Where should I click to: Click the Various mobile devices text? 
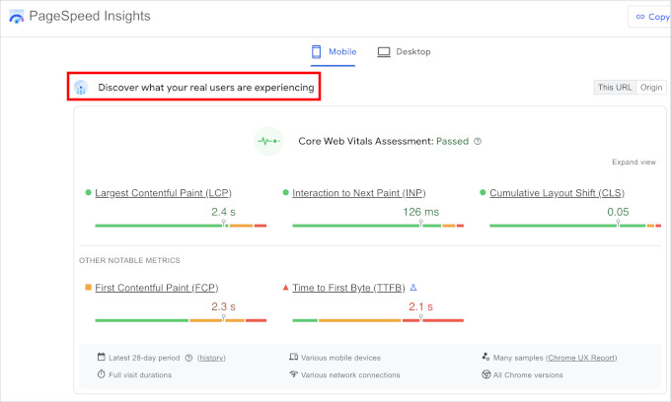tap(340, 358)
